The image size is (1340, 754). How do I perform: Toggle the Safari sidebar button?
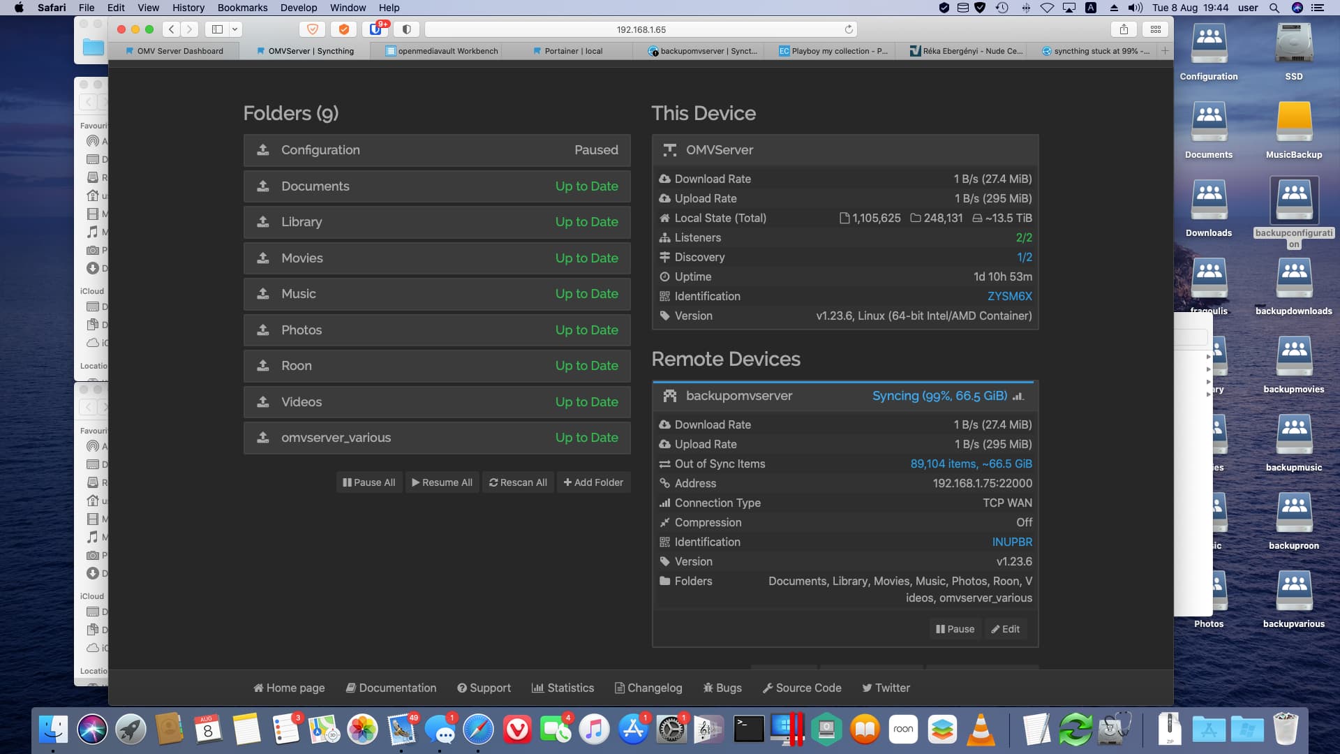(x=218, y=29)
